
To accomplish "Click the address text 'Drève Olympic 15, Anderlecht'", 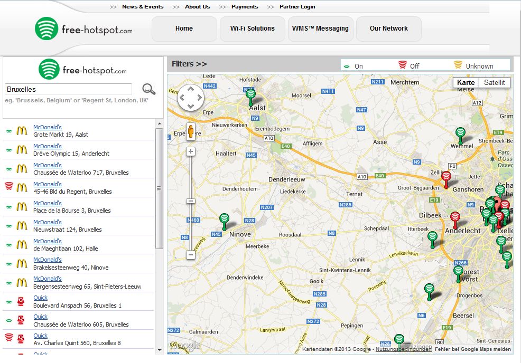I will [71, 154].
